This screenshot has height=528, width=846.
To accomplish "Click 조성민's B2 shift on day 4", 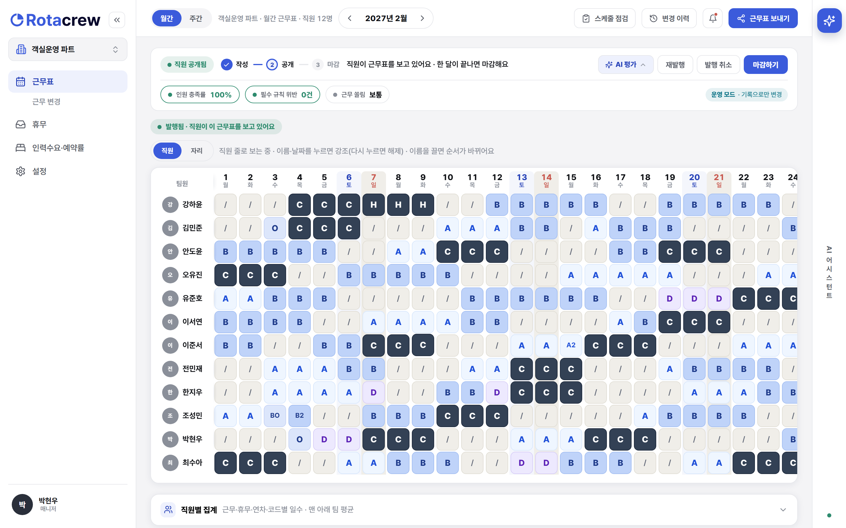I will pos(300,416).
